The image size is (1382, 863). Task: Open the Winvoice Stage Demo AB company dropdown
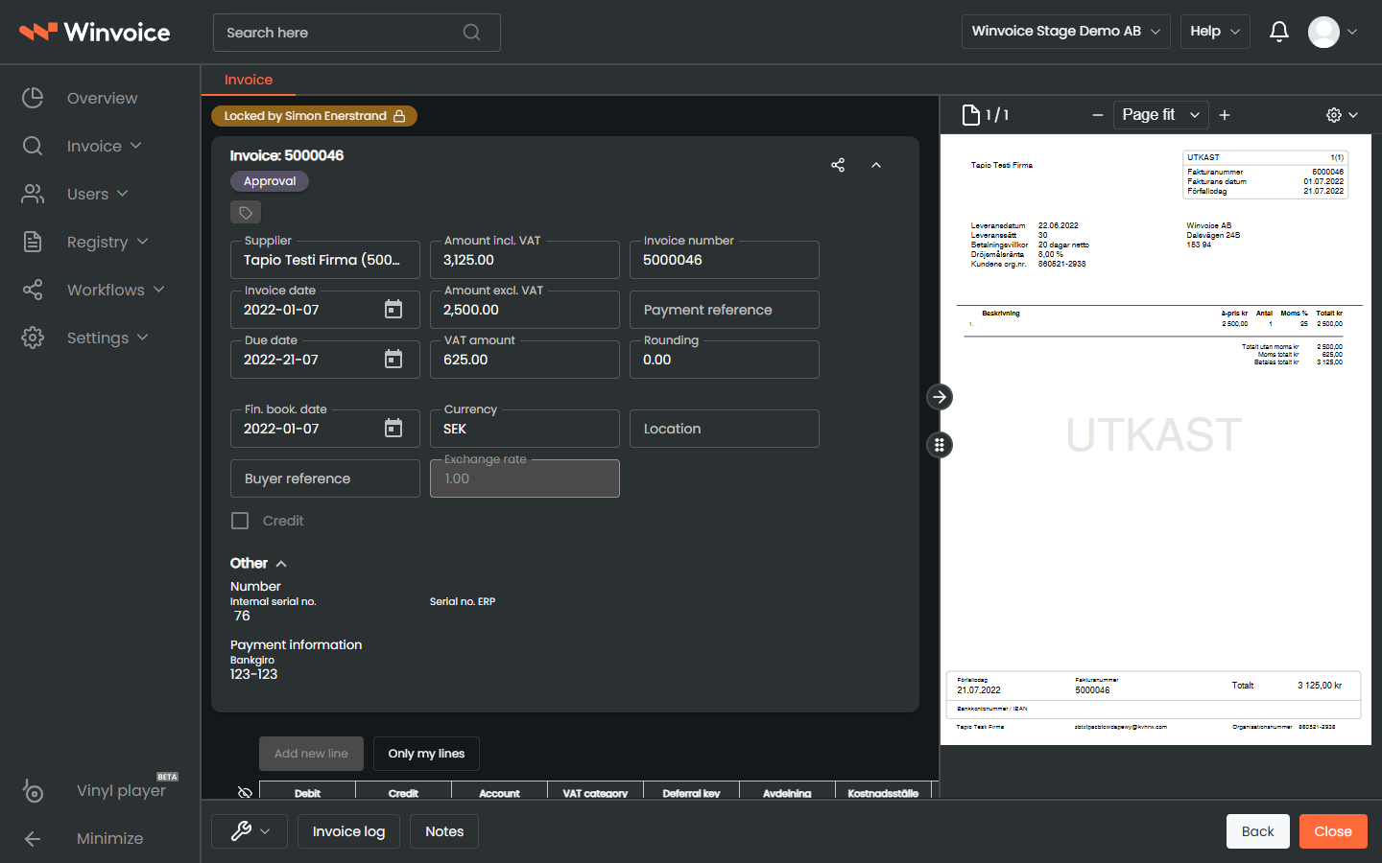click(1065, 31)
